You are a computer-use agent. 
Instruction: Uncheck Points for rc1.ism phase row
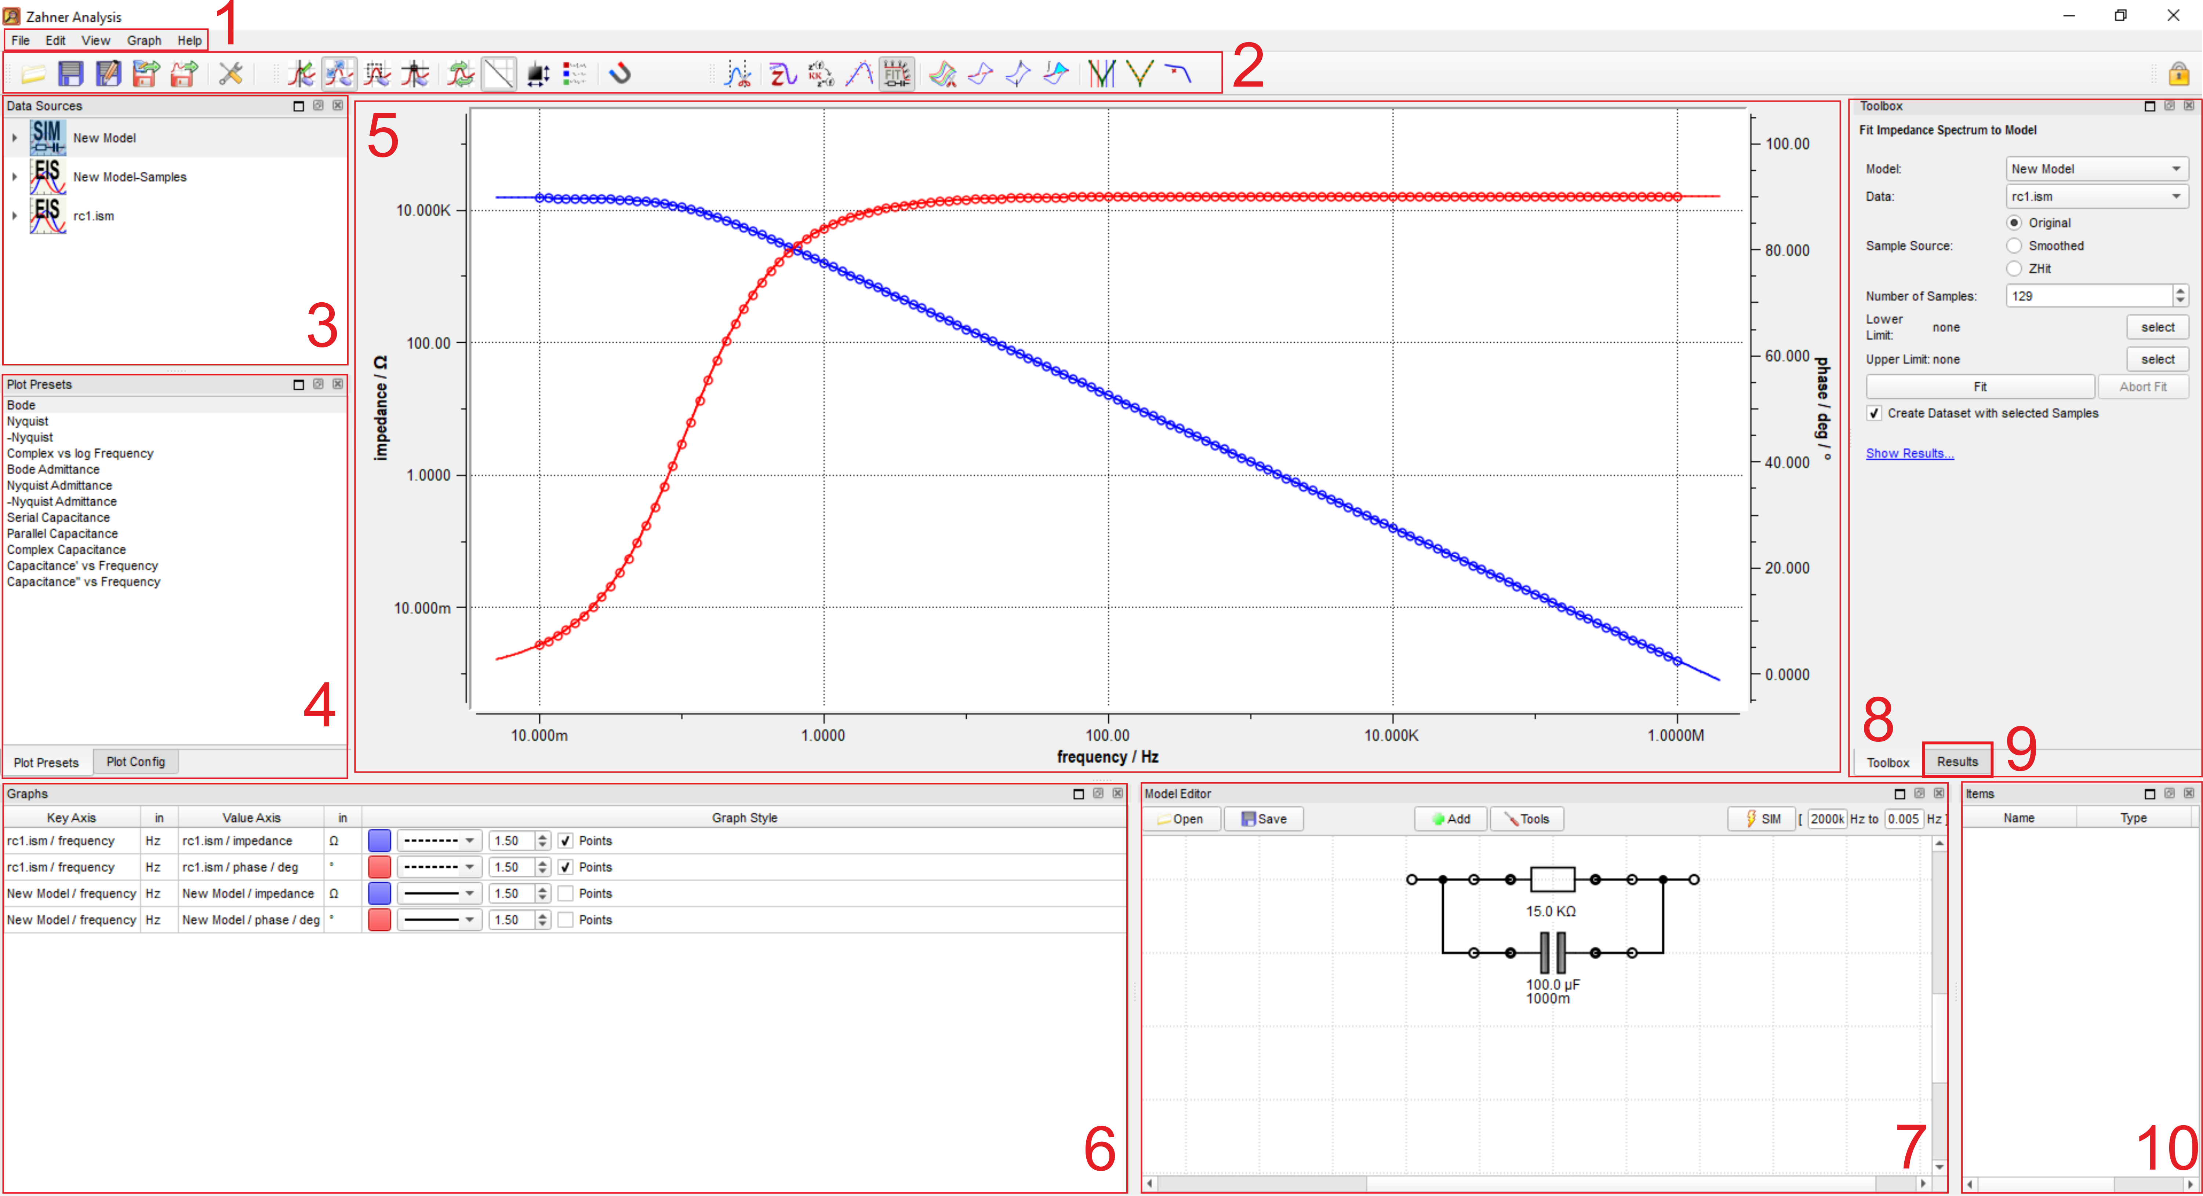(565, 867)
